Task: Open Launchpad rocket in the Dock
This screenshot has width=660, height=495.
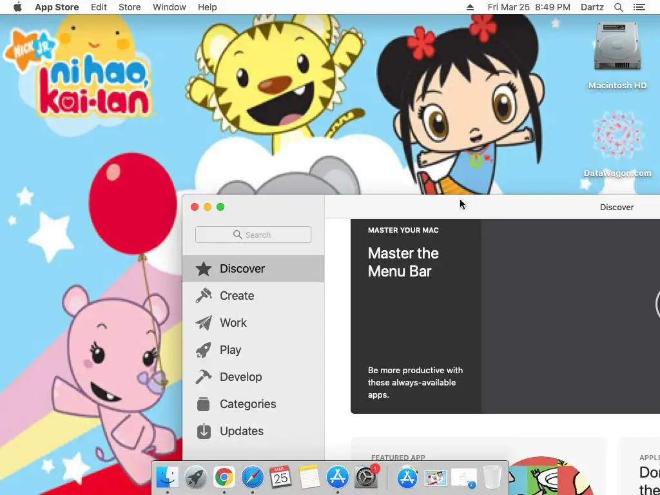Action: (x=196, y=478)
